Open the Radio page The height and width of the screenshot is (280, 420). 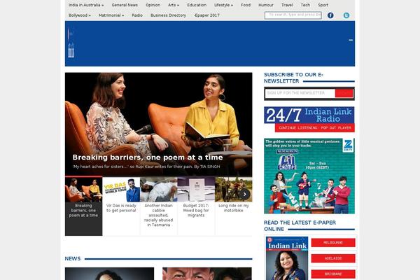click(x=137, y=15)
